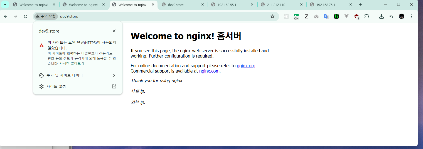Go back to the previous page

6,16
